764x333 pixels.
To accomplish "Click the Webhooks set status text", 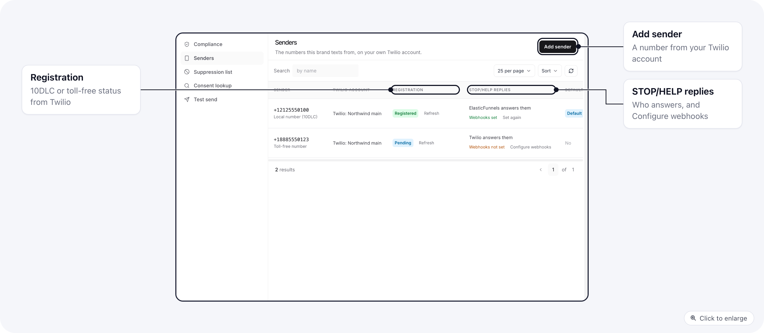I will (483, 117).
